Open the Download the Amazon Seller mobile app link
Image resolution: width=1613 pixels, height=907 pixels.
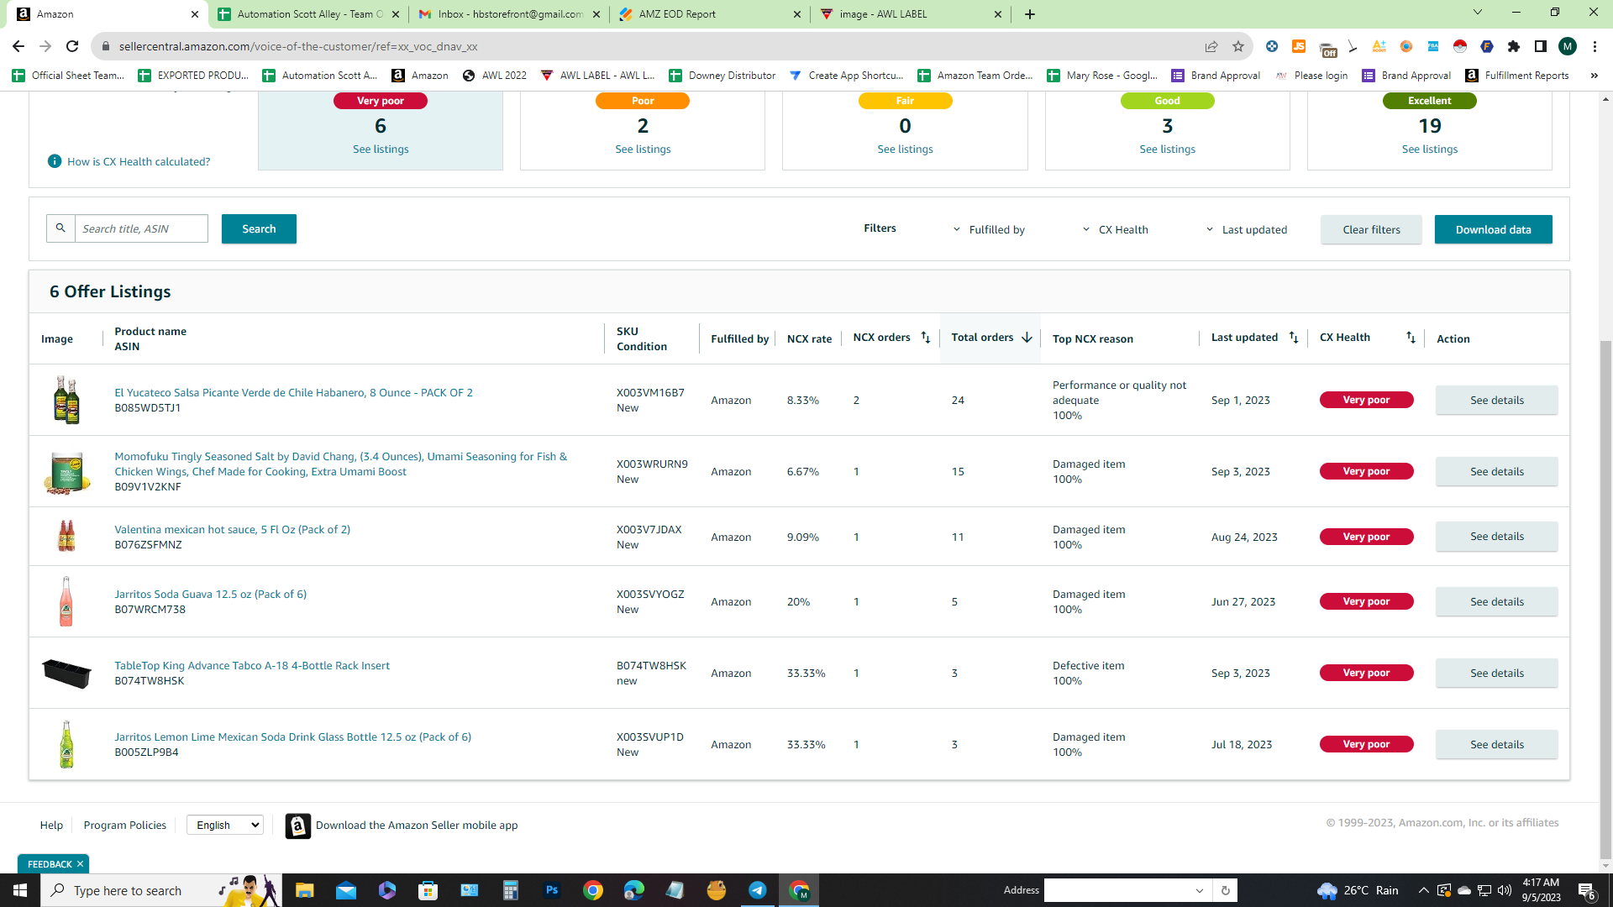coord(417,825)
